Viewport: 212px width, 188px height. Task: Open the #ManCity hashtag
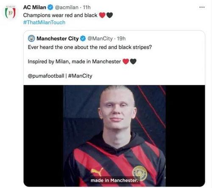80,76
